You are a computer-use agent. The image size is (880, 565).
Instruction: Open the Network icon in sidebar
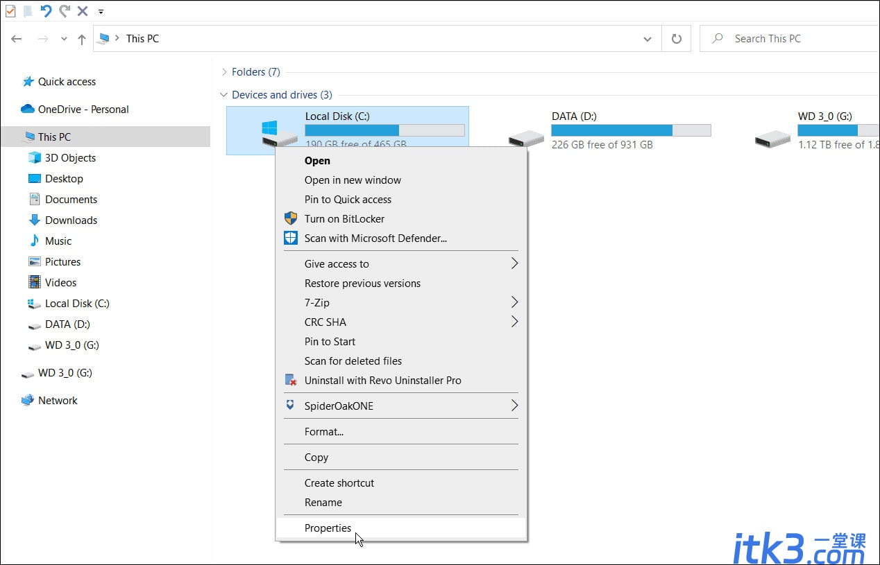pyautogui.click(x=28, y=401)
